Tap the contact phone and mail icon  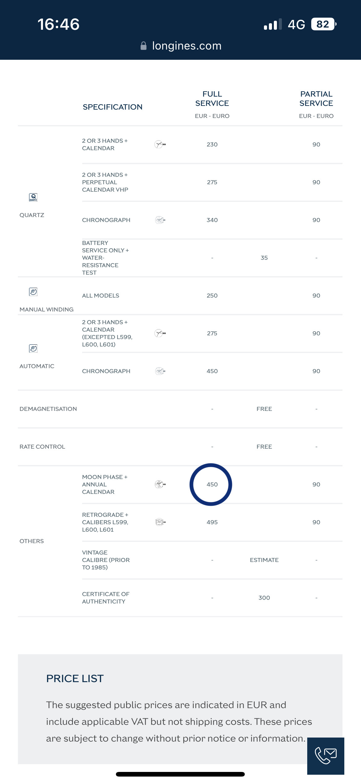325,756
